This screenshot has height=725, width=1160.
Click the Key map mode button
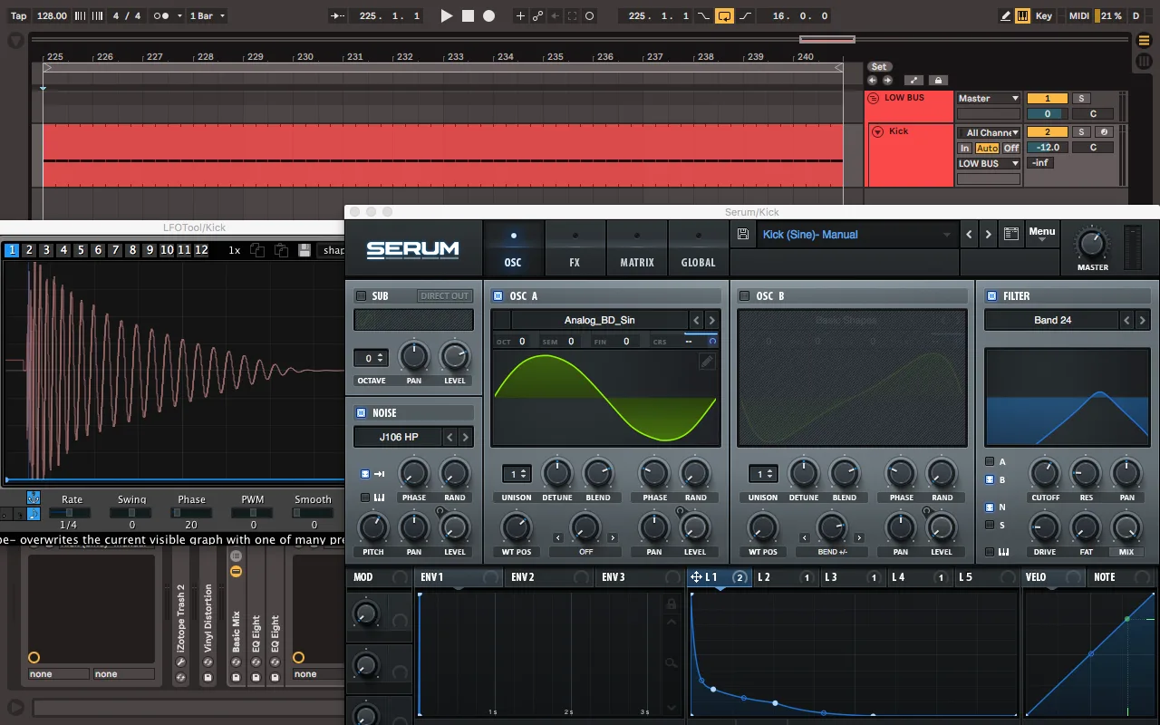[1044, 15]
